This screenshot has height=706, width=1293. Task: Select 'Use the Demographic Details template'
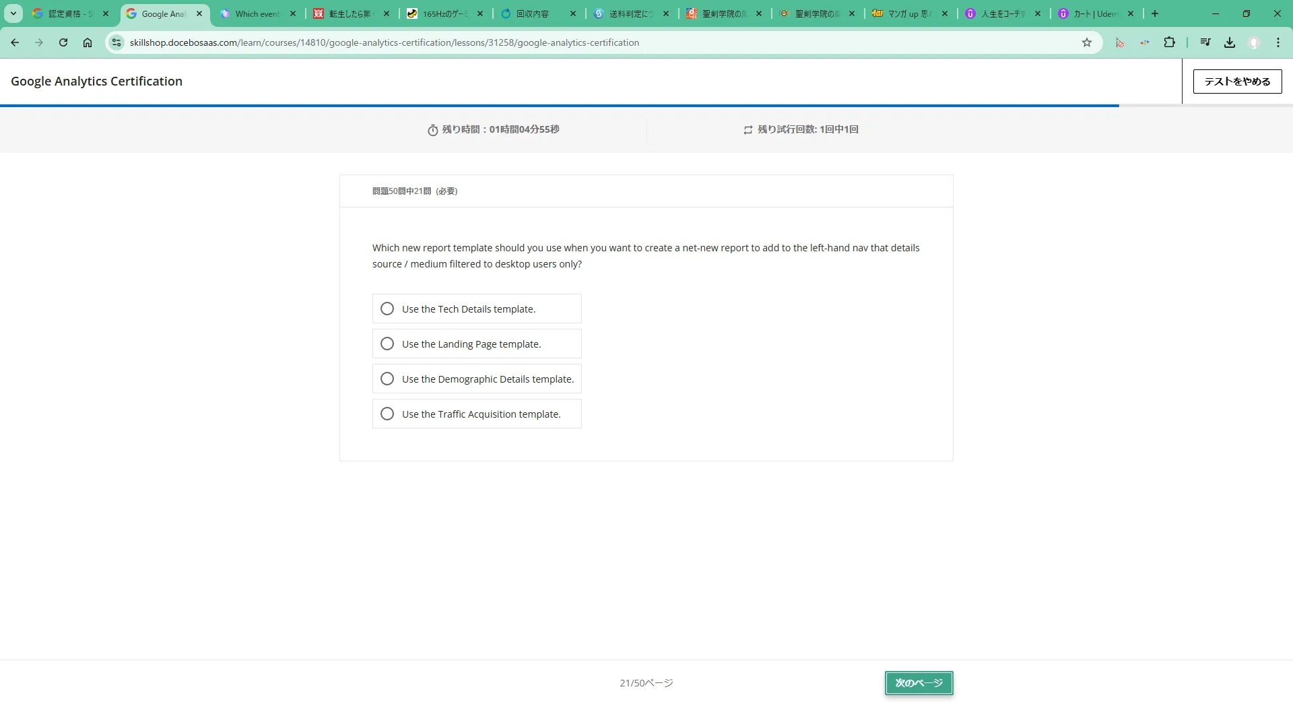click(x=477, y=379)
